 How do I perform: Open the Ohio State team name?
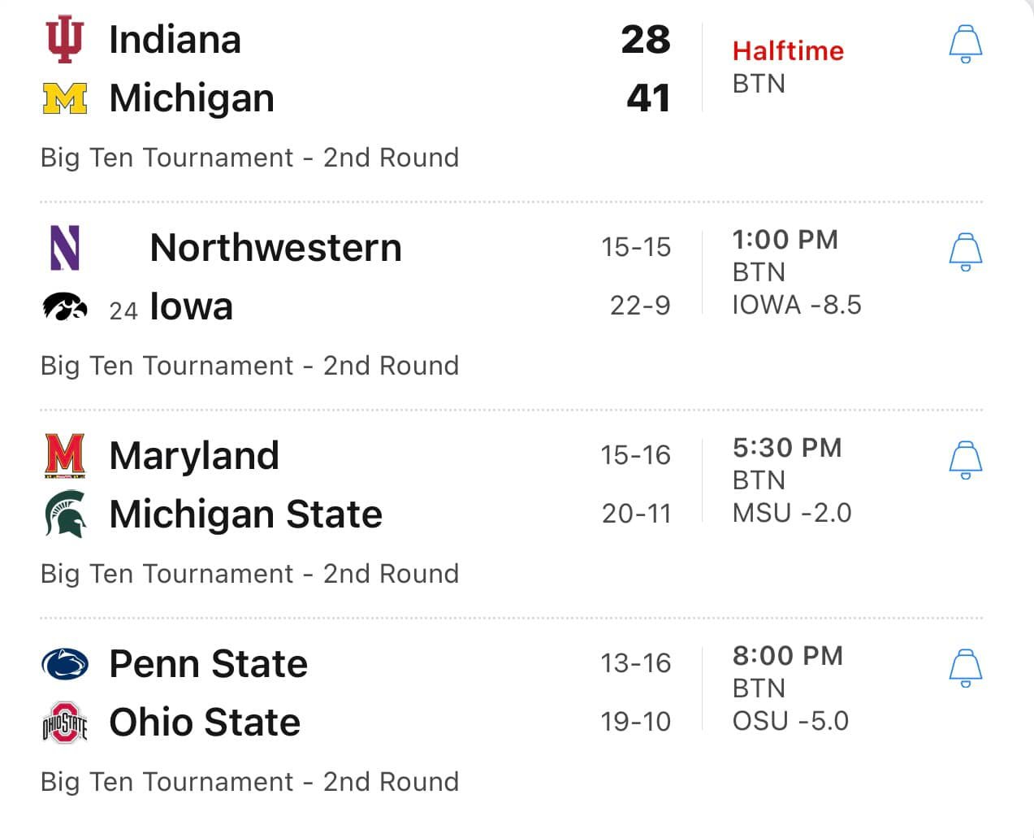click(205, 722)
